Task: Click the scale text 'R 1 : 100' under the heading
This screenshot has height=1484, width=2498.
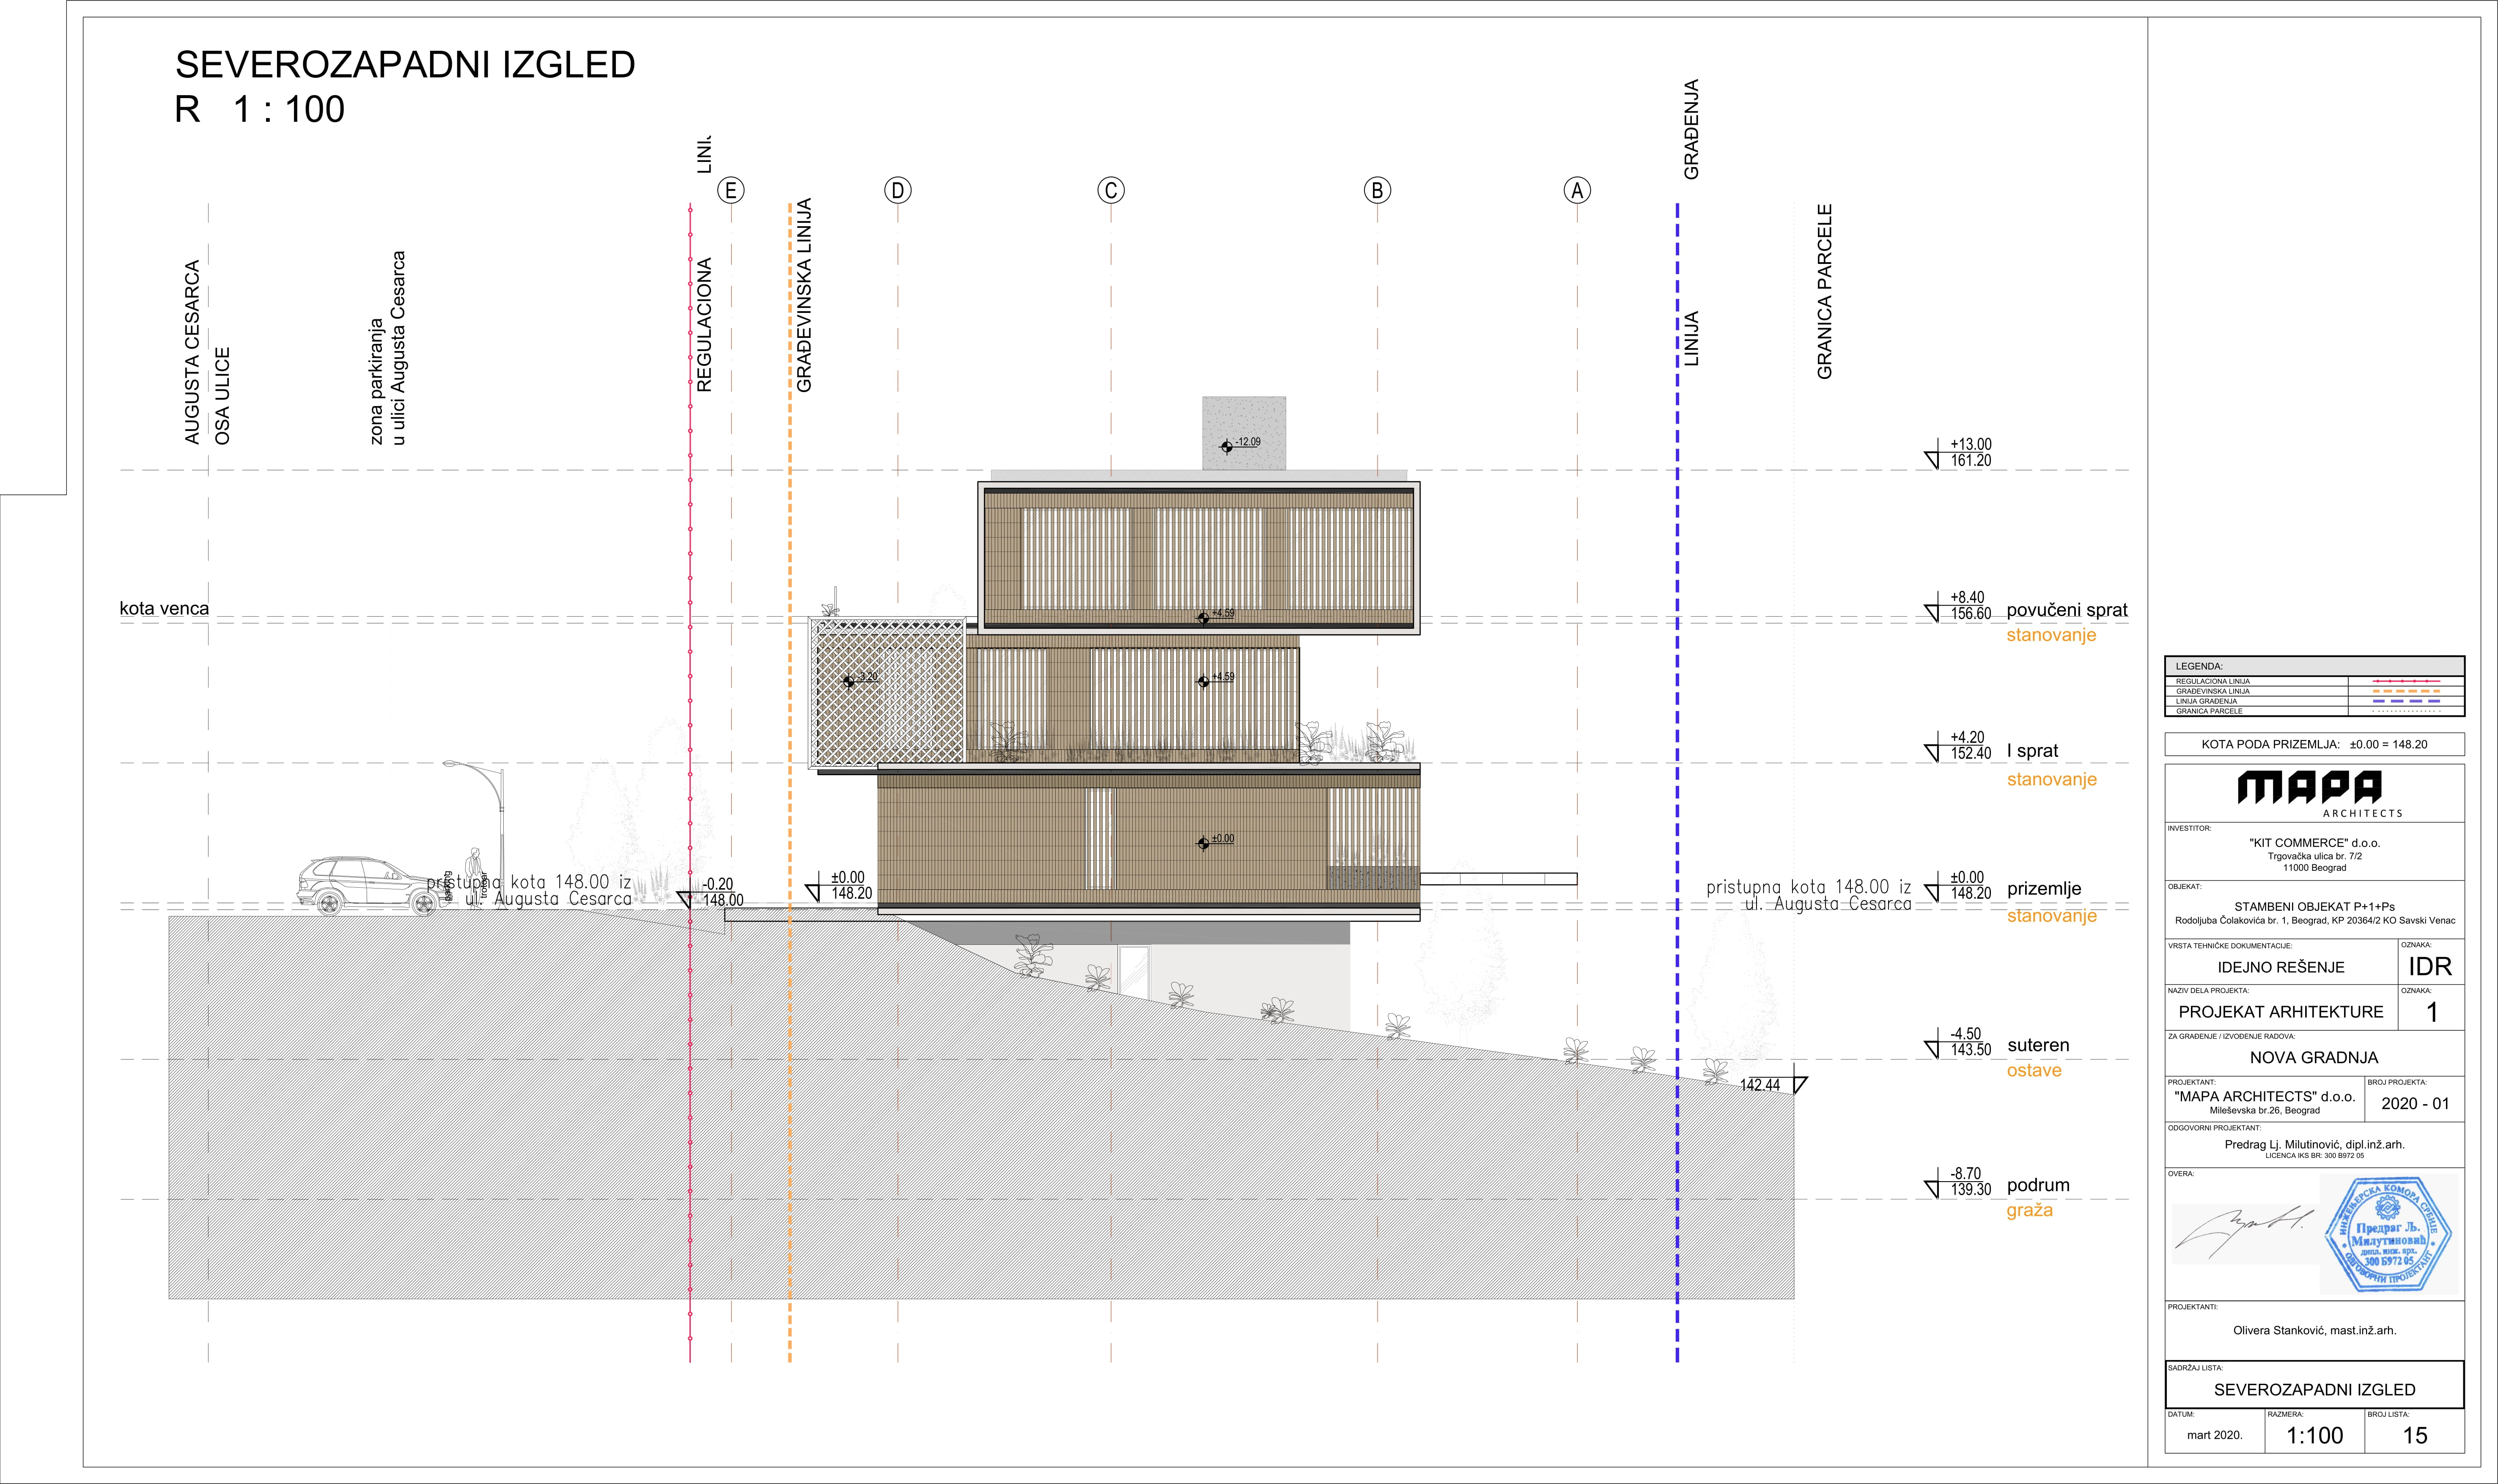Action: [x=260, y=109]
